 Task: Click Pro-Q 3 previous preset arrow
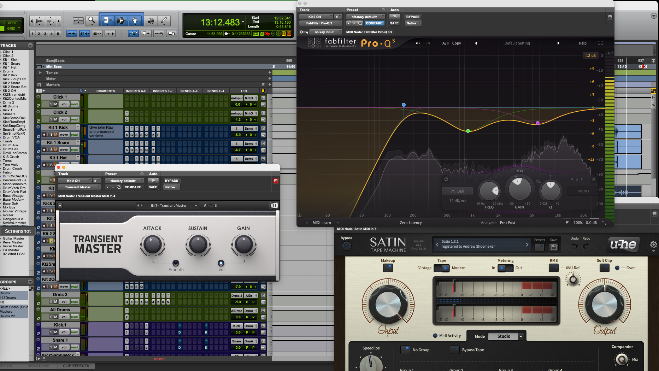[476, 43]
